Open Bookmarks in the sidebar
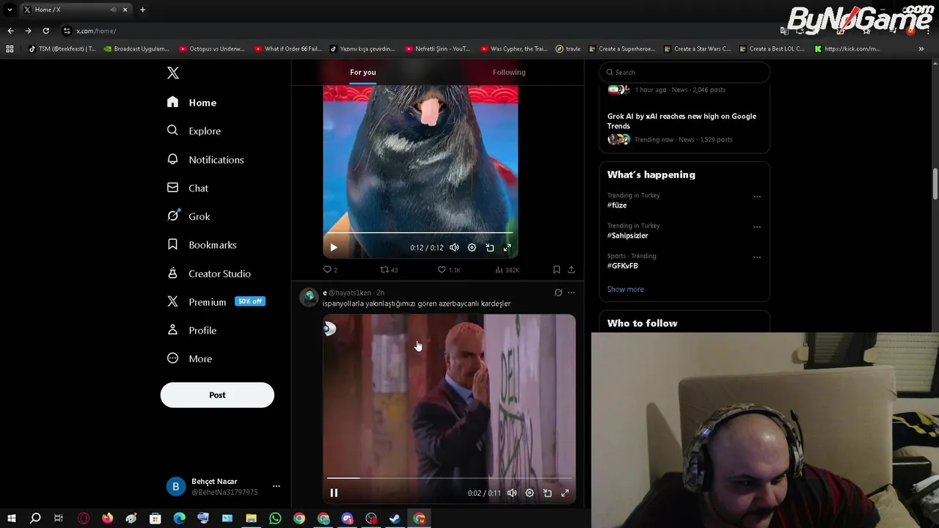The height and width of the screenshot is (528, 939). [202, 245]
